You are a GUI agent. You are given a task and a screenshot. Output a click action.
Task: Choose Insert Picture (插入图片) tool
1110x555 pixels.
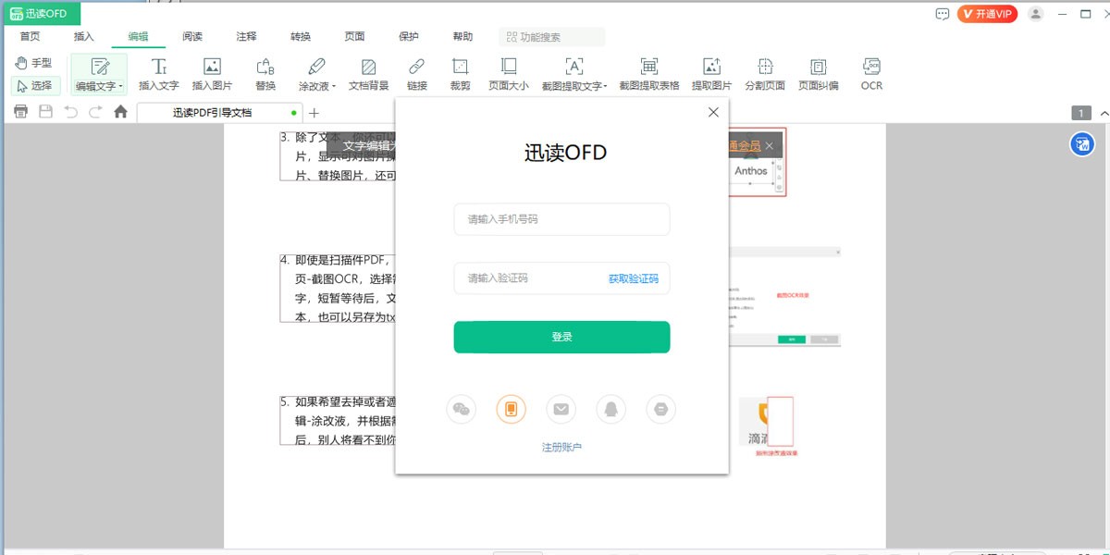coord(212,74)
